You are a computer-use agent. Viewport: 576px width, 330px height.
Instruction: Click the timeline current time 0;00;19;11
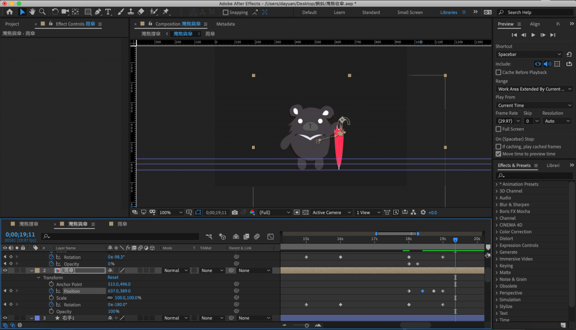tap(20, 234)
